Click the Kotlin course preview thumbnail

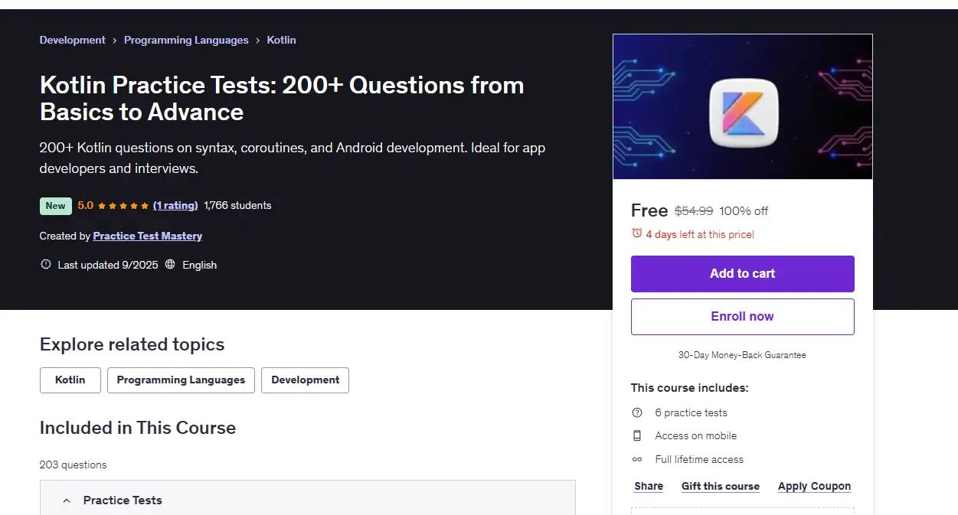(742, 106)
